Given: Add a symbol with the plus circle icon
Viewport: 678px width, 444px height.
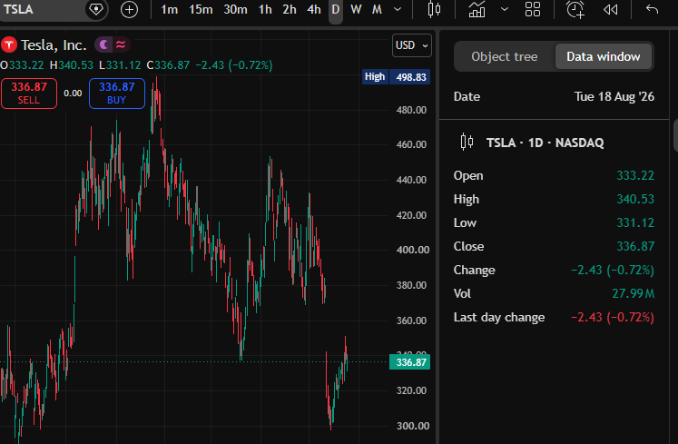Looking at the screenshot, I should pyautogui.click(x=129, y=9).
